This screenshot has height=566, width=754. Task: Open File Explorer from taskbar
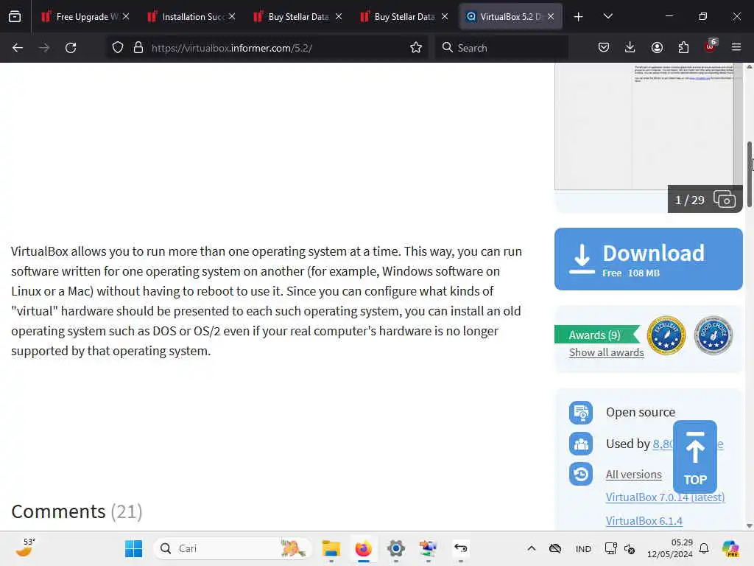331,548
